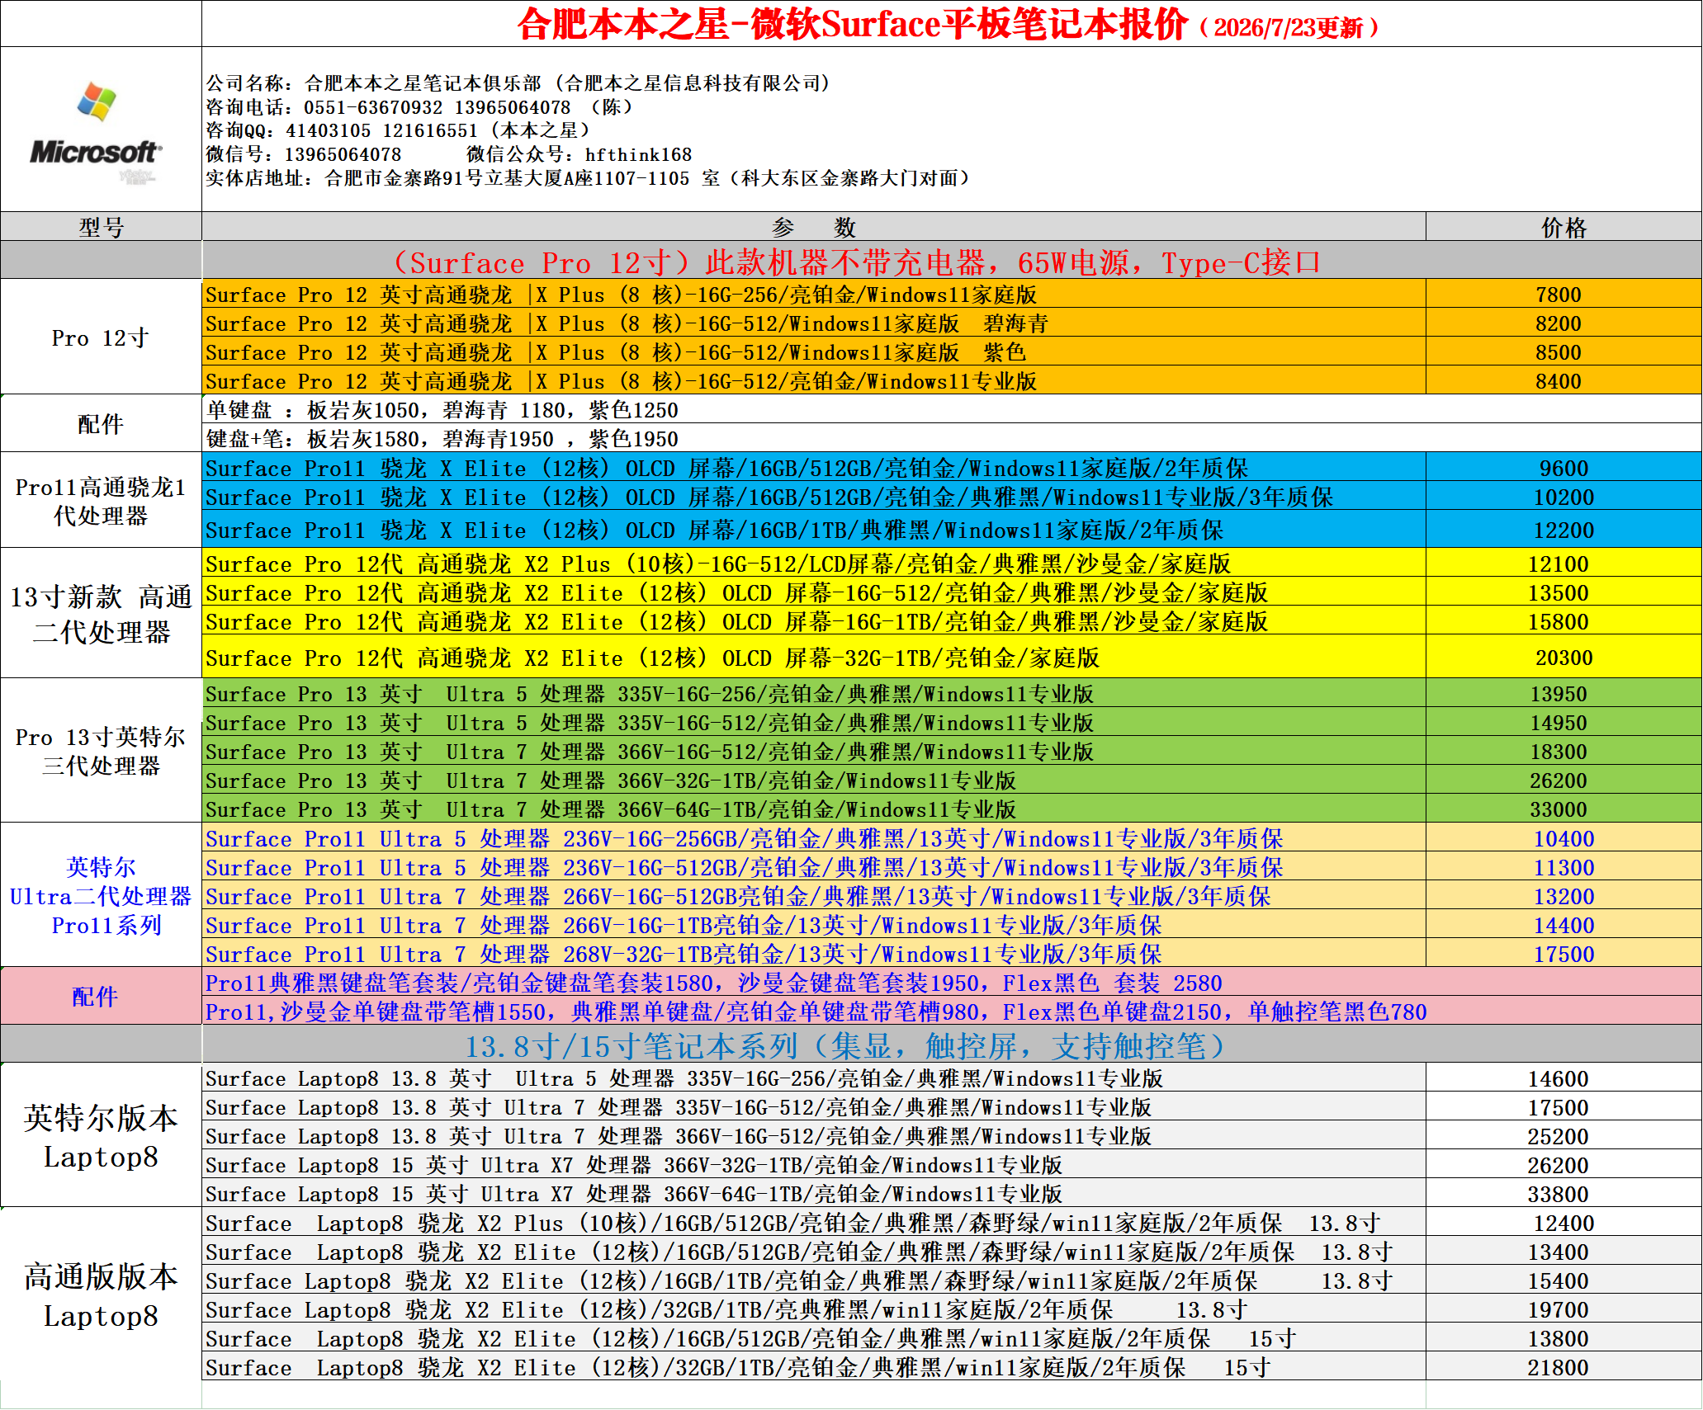Click the price 13950 cell
Image resolution: width=1703 pixels, height=1410 pixels.
click(x=1563, y=694)
